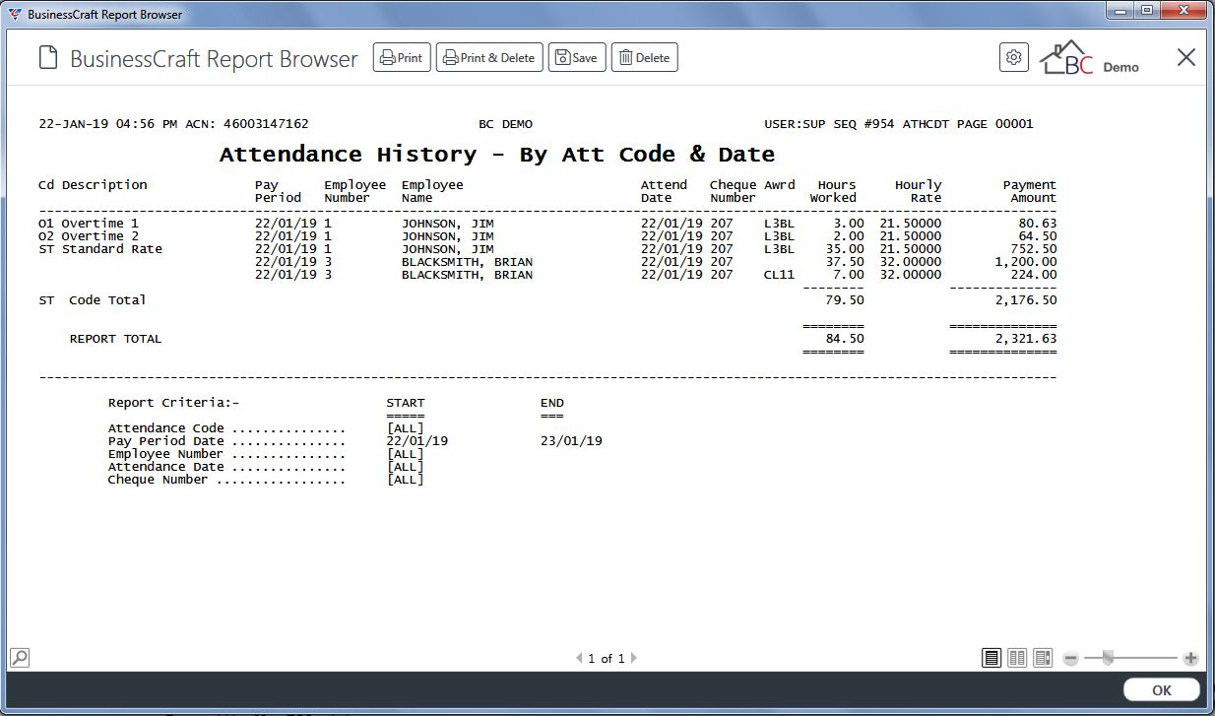Click report total amount 2,321.63
This screenshot has width=1215, height=716.
[1026, 339]
